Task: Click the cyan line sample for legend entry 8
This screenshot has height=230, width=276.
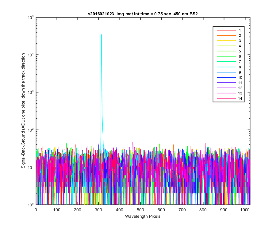Action: coord(226,67)
